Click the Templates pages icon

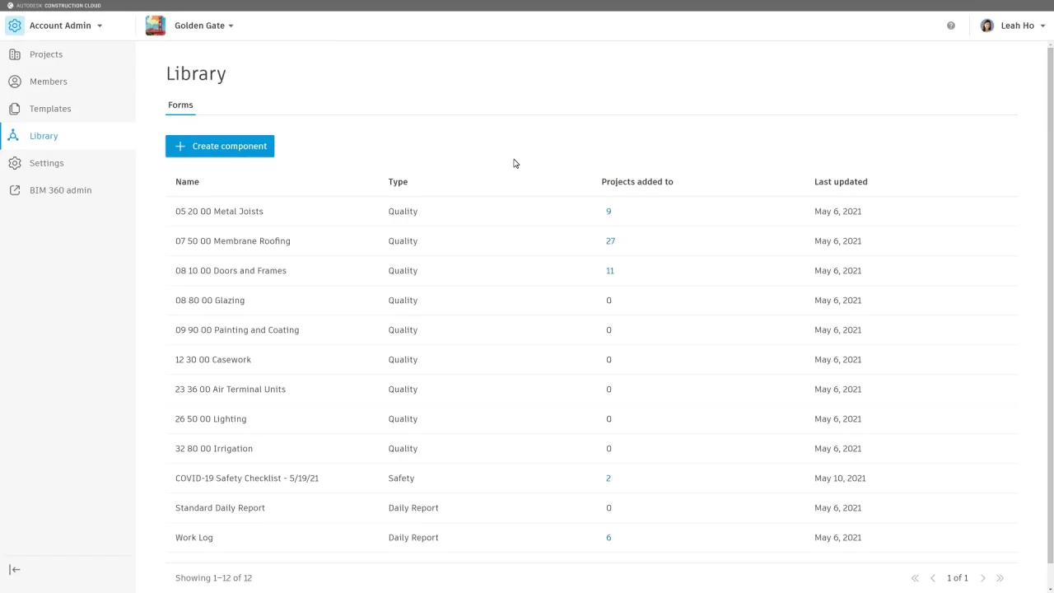tap(15, 109)
